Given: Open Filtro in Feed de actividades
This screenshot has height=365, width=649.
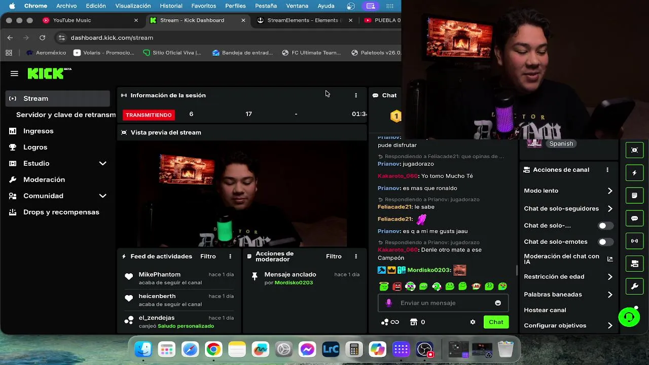Looking at the screenshot, I should click(x=208, y=257).
